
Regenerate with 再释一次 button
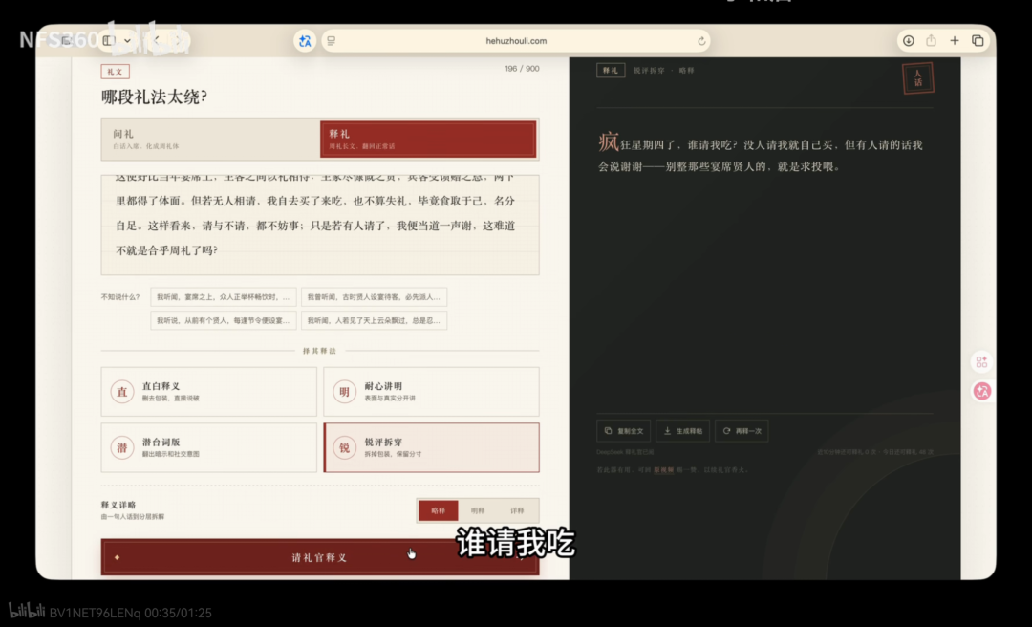tap(742, 431)
